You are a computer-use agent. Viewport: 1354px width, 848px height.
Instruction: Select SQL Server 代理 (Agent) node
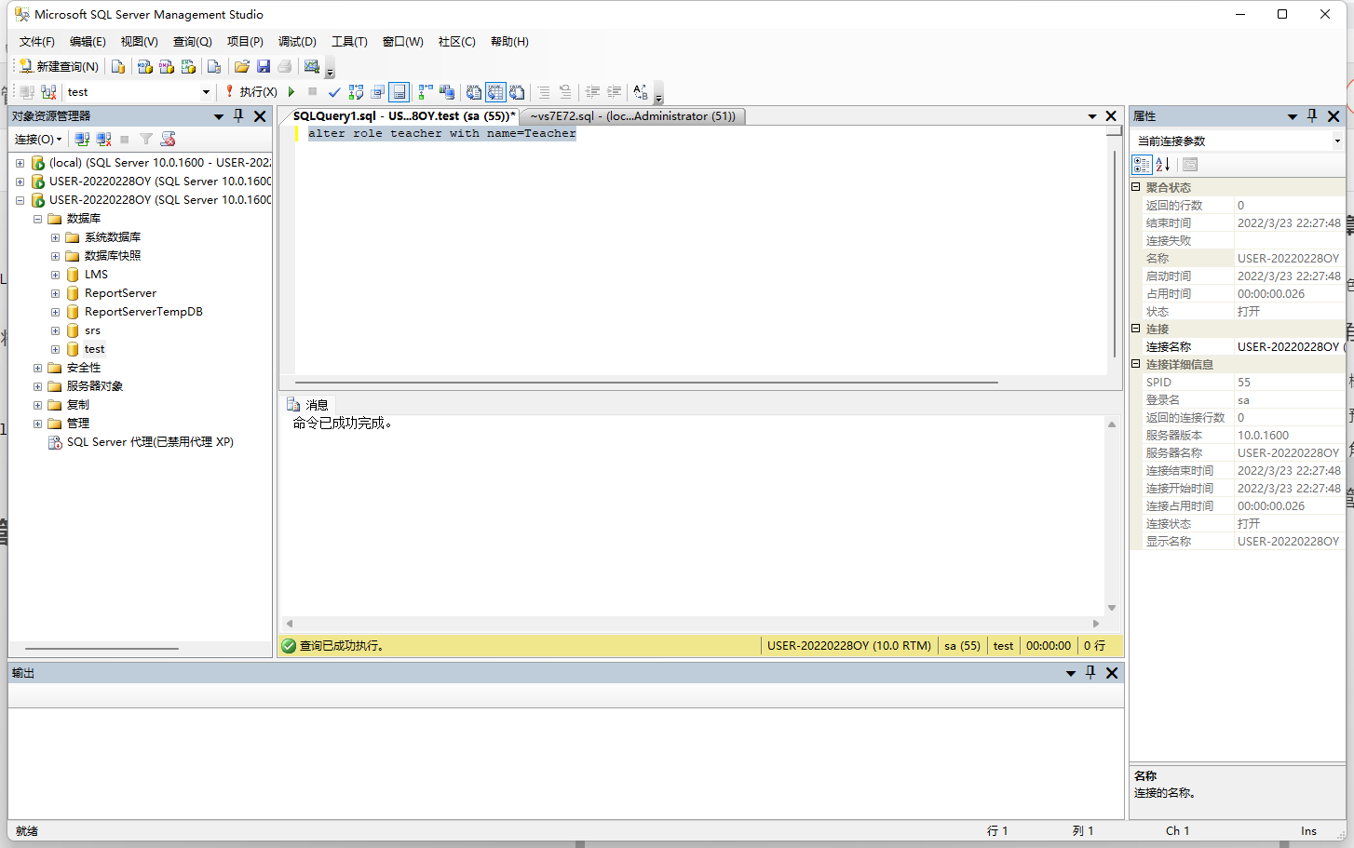[x=150, y=442]
